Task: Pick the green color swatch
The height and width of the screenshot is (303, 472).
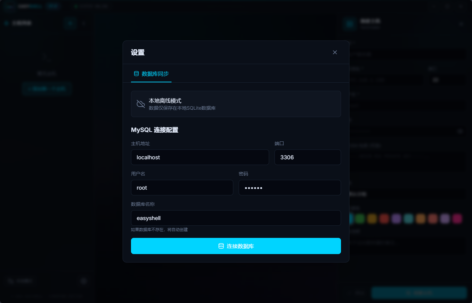Action: [x=360, y=219]
